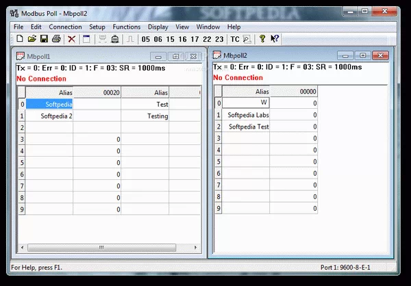This screenshot has width=411, height=286.
Task: Close the Mbpoll2 child window
Action: coord(380,55)
